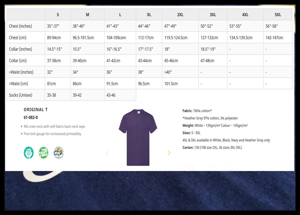Click the Socks (Unisex) row label
Screen dimensions: 300x215
point(20,95)
